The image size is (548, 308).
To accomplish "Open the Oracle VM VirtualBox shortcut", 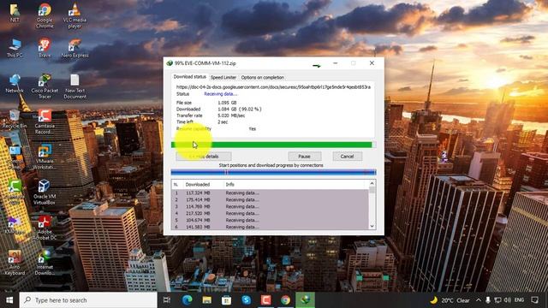I will (x=45, y=192).
